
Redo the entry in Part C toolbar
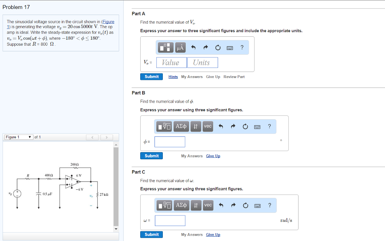(233, 205)
